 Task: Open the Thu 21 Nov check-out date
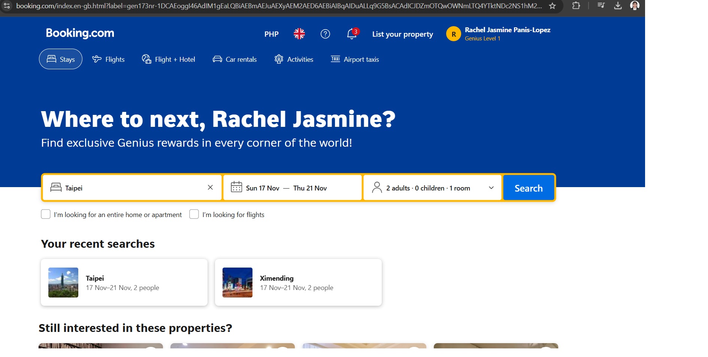click(310, 188)
